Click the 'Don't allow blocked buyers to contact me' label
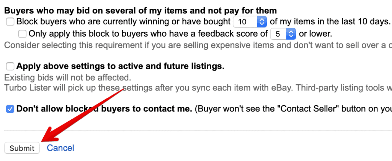The image size is (392, 161). 104,109
